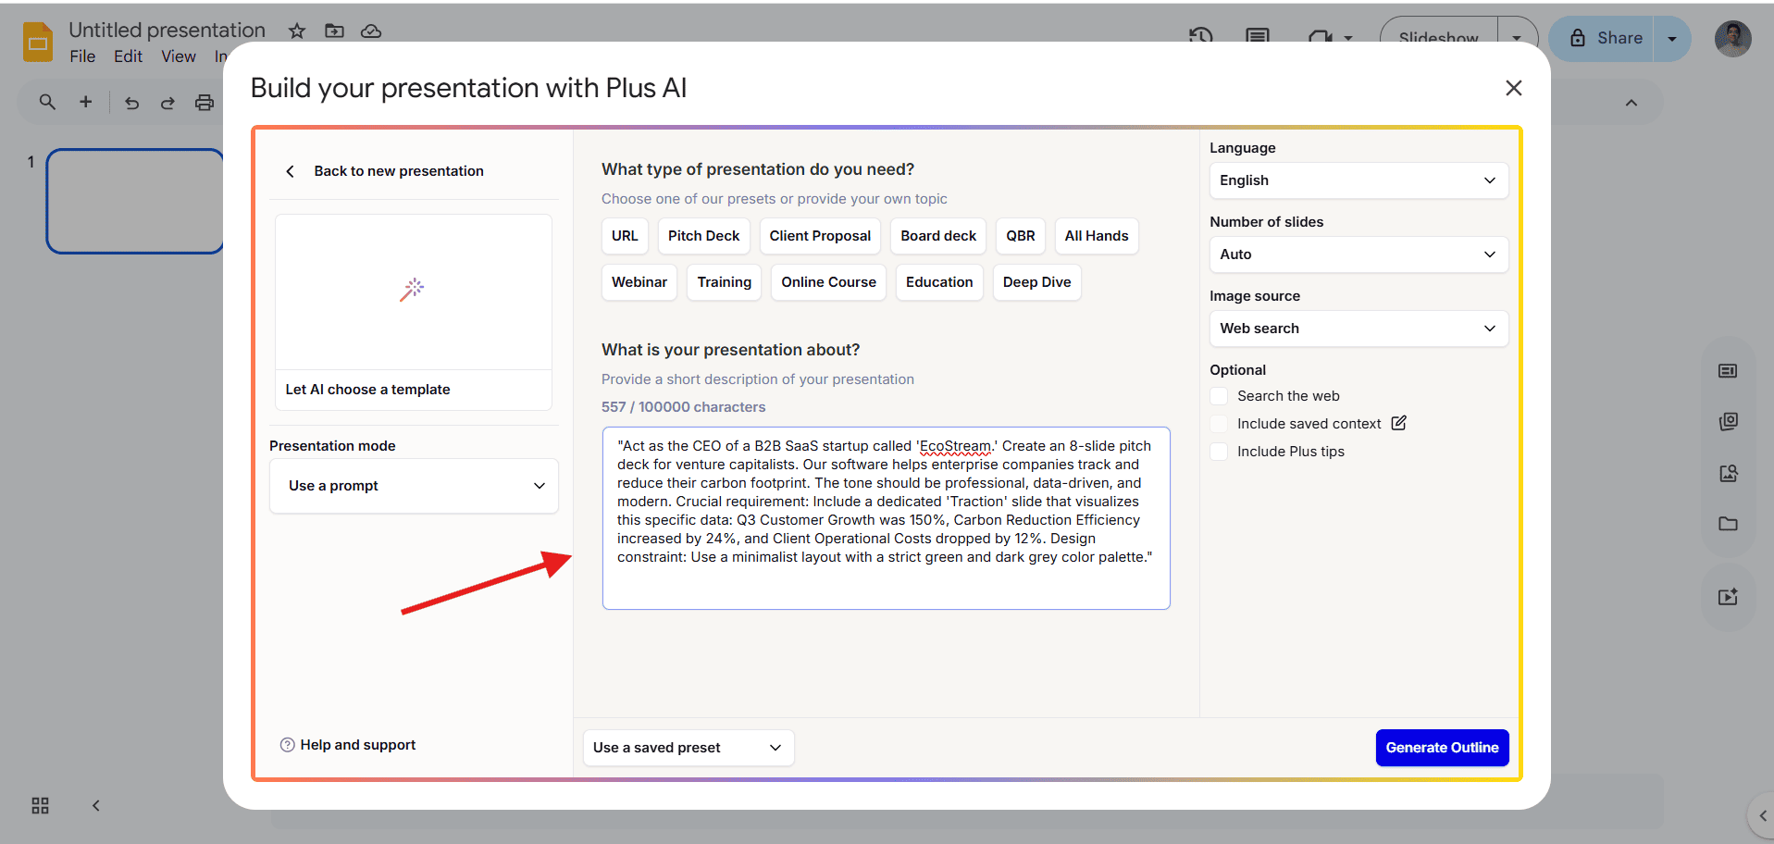Click the bottom side panel sparkle icon

tap(1728, 597)
